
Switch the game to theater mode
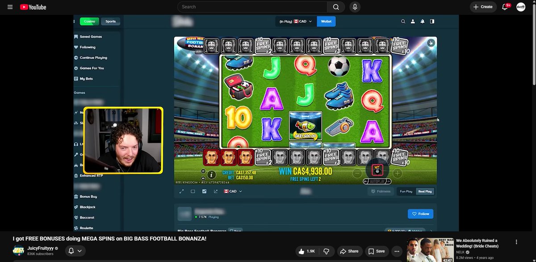[193, 191]
